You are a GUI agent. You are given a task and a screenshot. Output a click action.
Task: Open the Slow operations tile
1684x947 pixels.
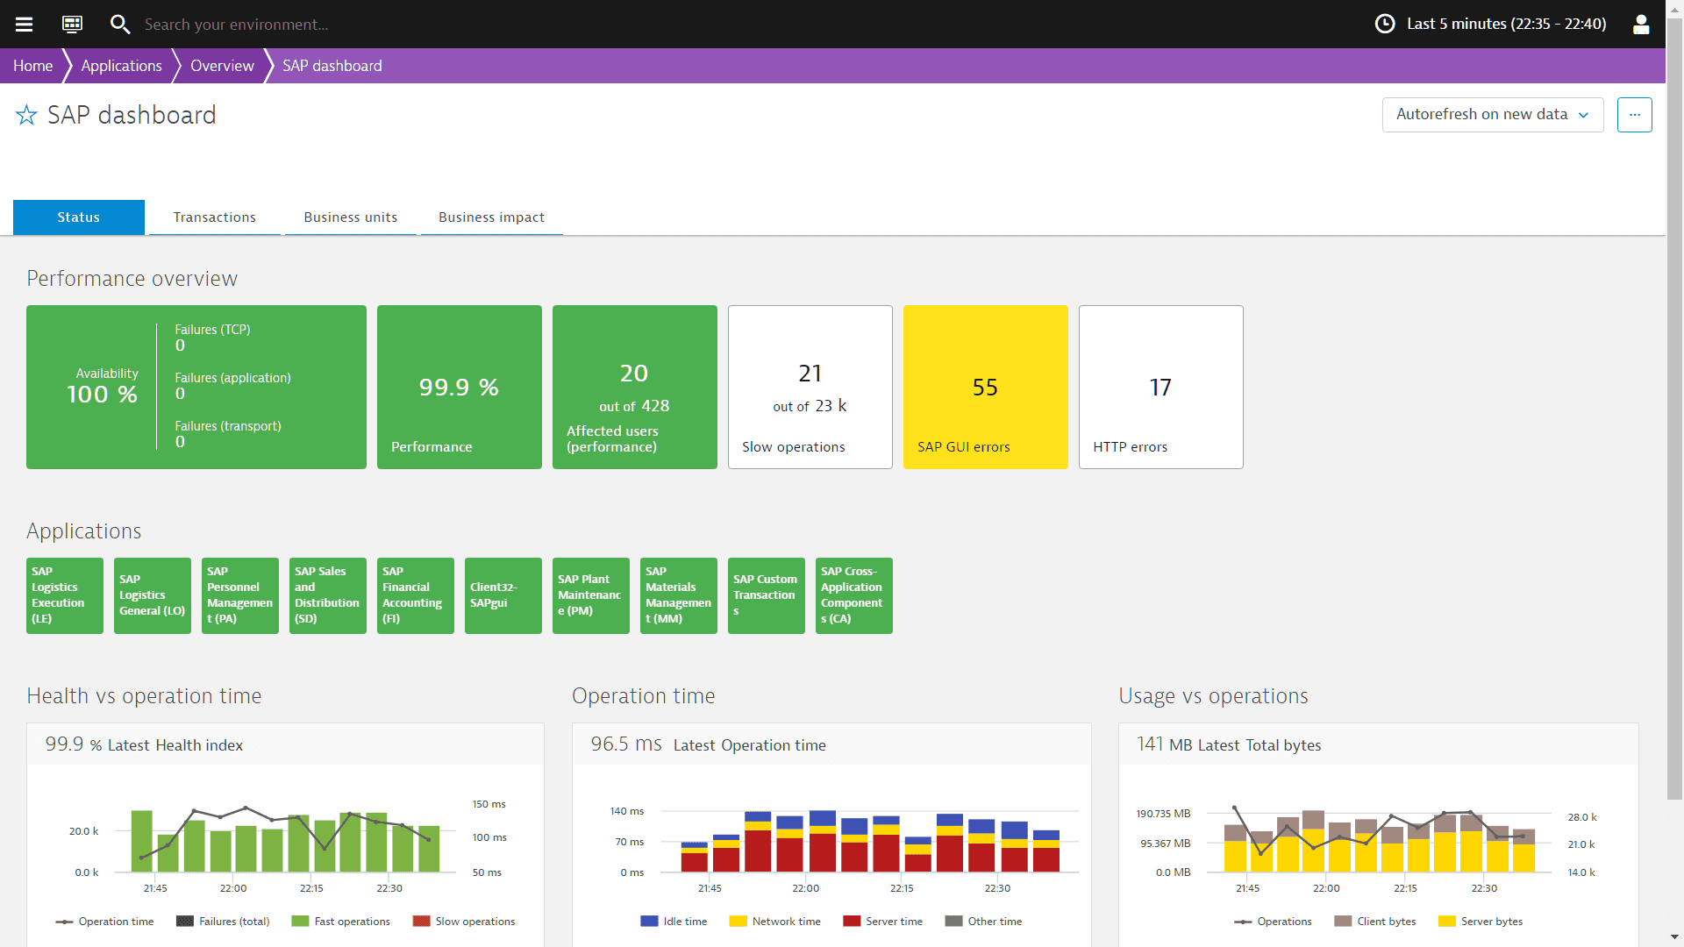[x=810, y=387]
